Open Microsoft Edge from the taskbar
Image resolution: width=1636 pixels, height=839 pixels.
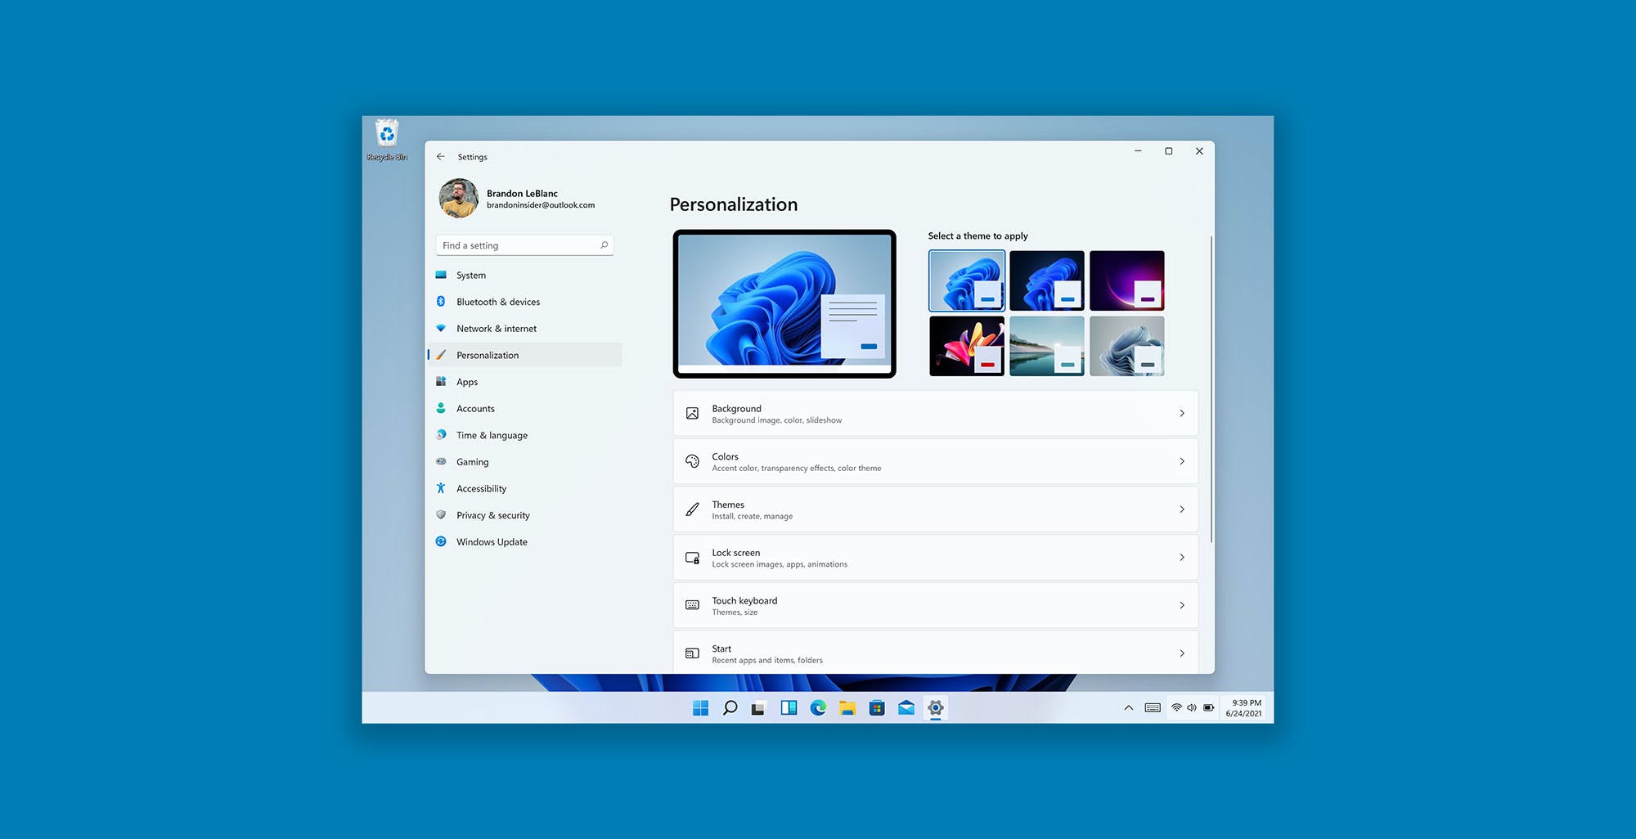point(818,707)
